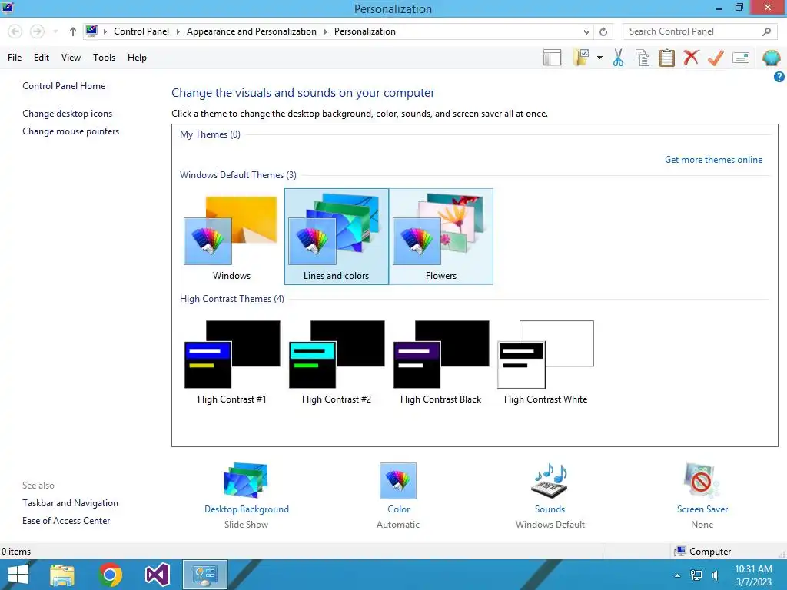
Task: Expand the arrow after Control Panel breadcrumb
Action: (x=178, y=31)
